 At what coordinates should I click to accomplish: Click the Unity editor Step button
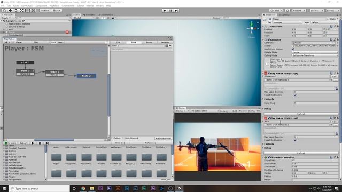[176, 11]
